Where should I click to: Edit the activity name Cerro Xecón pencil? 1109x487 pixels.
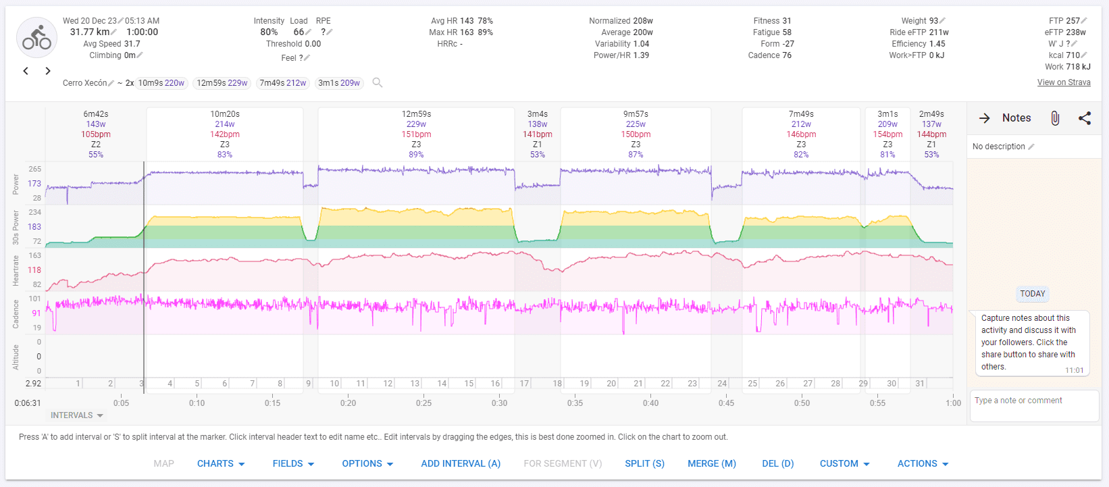click(111, 83)
